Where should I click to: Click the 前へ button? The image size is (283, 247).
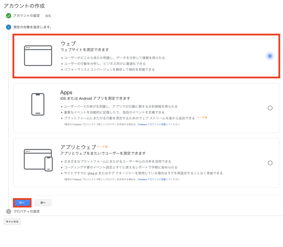point(43,203)
